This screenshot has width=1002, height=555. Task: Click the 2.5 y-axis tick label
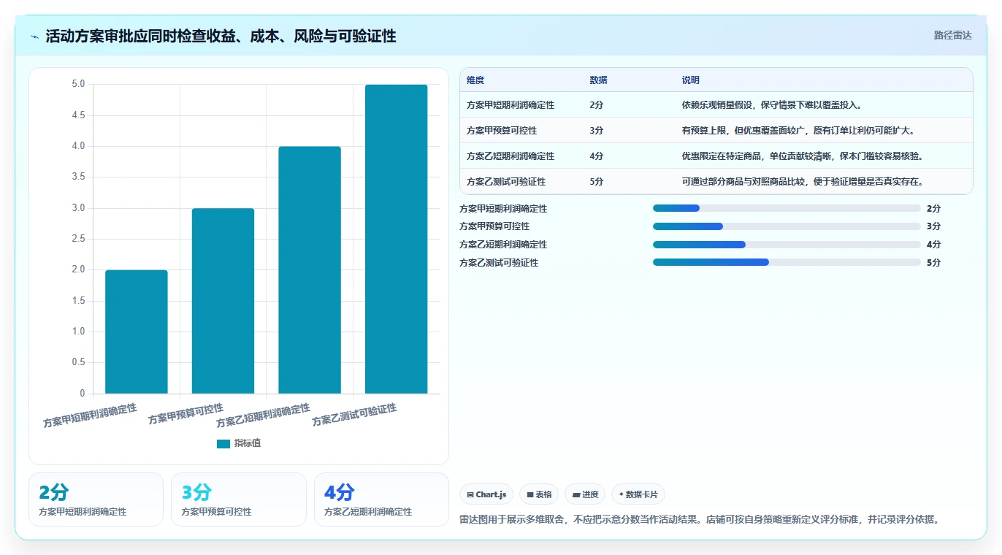(x=78, y=239)
